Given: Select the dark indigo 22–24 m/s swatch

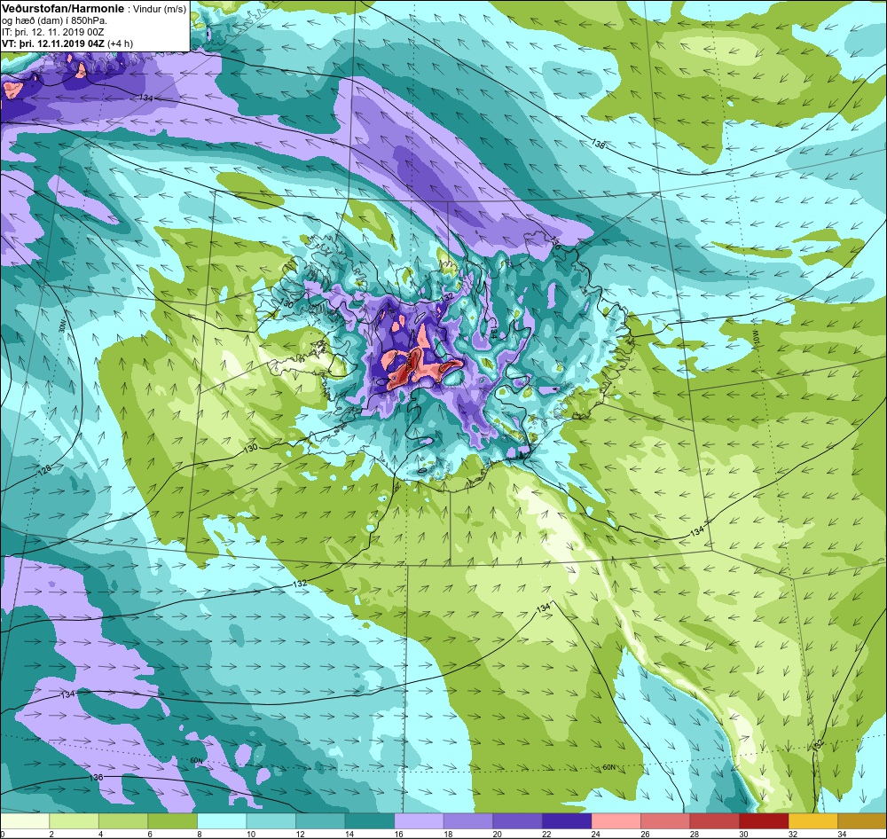Looking at the screenshot, I should 566,820.
